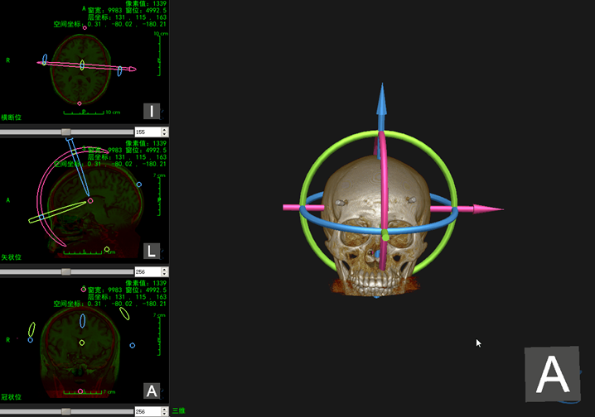Click the right screw marker on the skull forehead
Image resolution: width=595 pixels, height=417 pixels.
(411, 199)
